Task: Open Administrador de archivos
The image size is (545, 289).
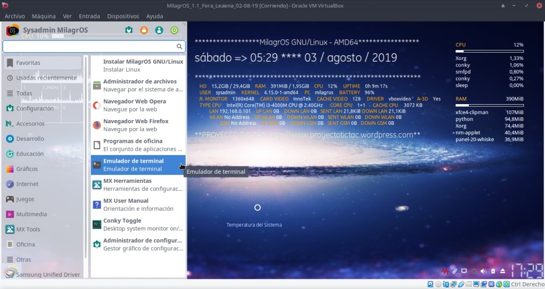Action: coord(138,86)
